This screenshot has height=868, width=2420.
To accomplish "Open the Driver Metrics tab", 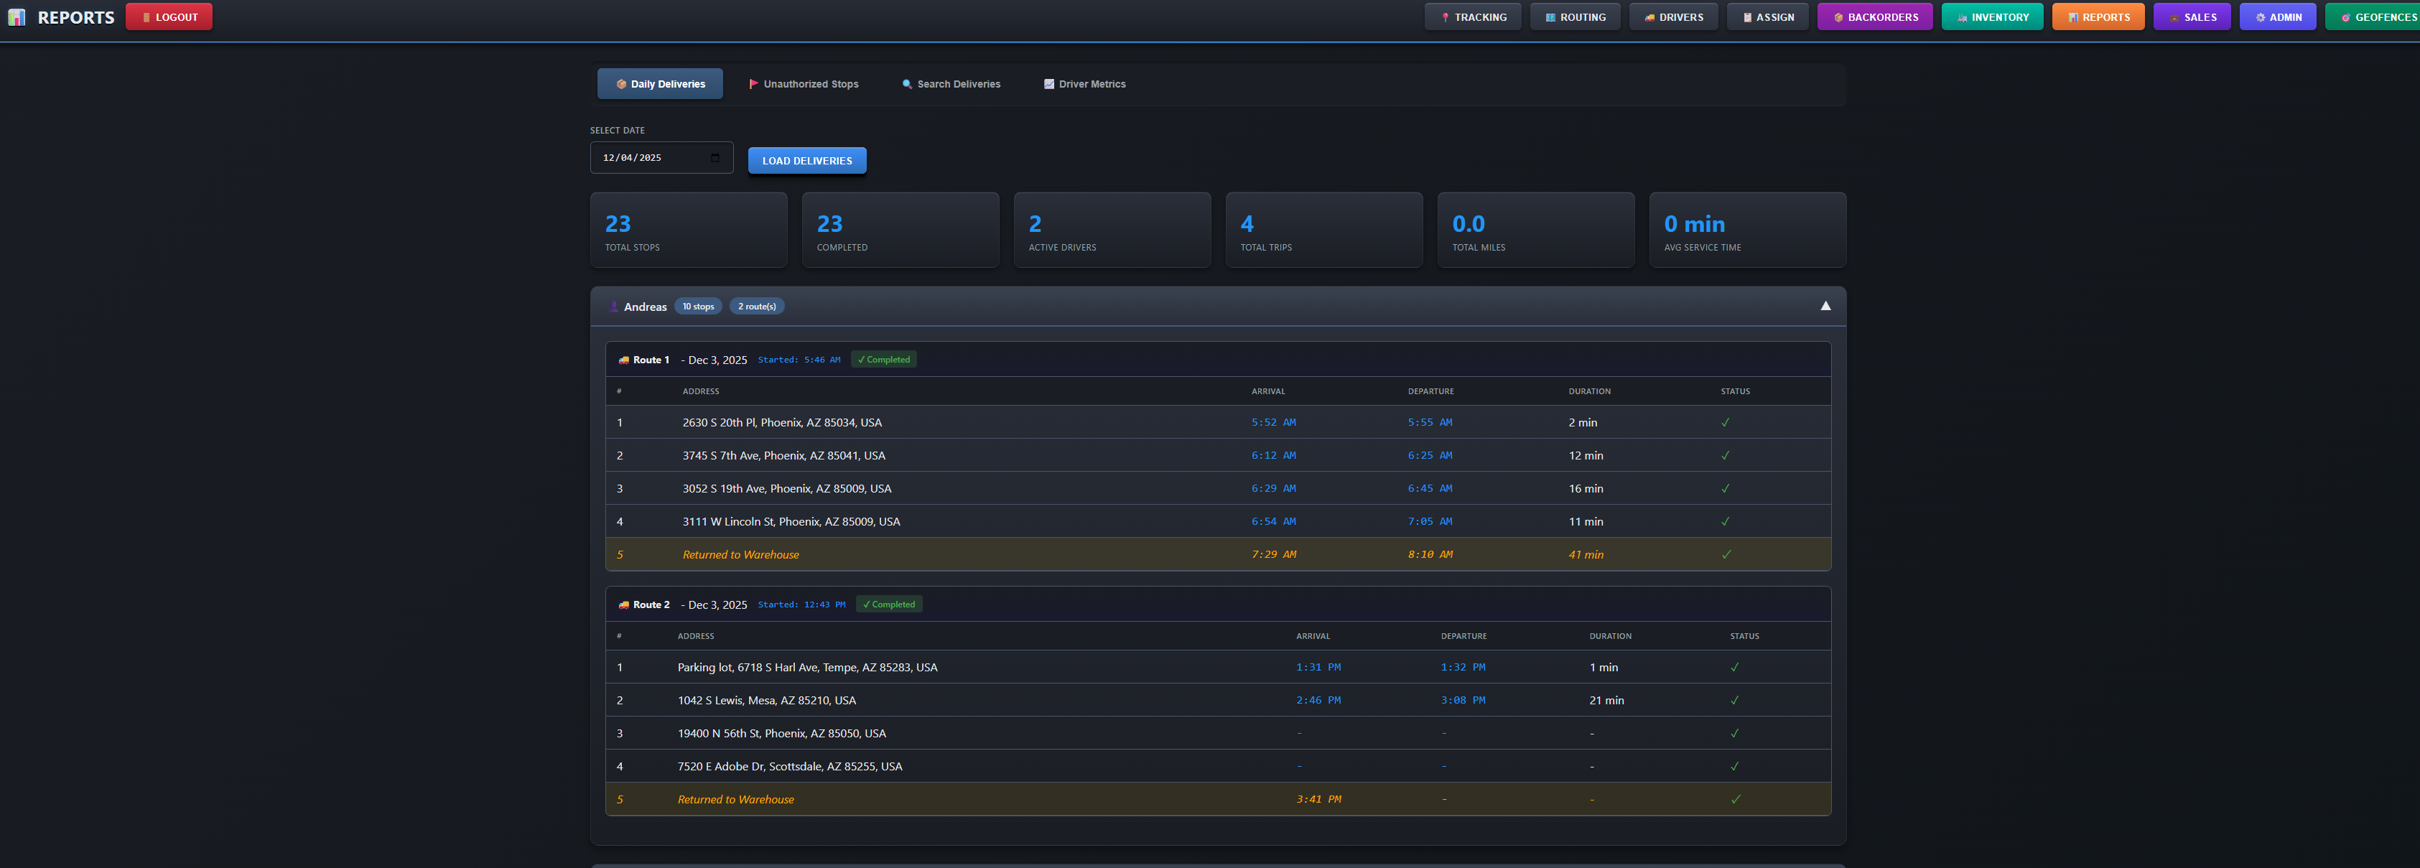I will [x=1084, y=85].
